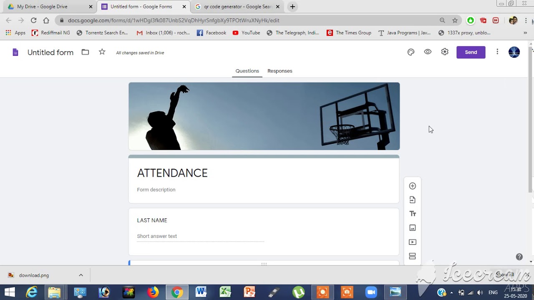Viewport: 534px width, 300px height.
Task: Click the Import questions icon
Action: pyautogui.click(x=413, y=200)
